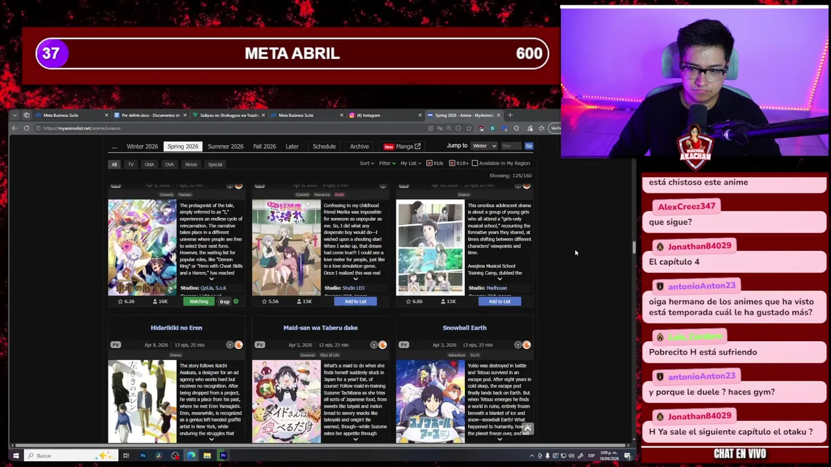Open Windows Start menu
This screenshot has height=467, width=831.
16,455
